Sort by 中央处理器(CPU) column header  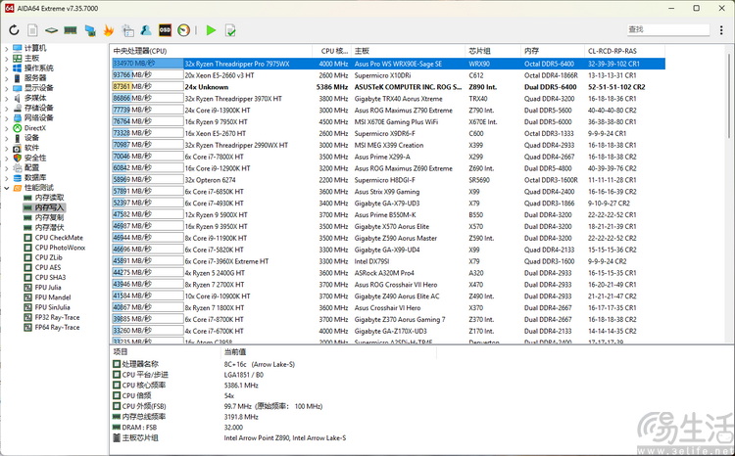tap(212, 51)
